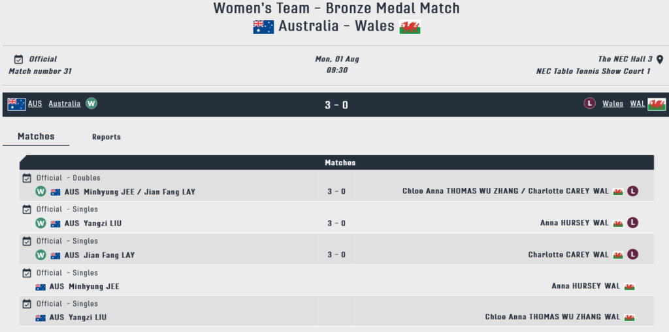Open the Minhyung JEE / Jian Fang LAY doubles row

point(336,185)
